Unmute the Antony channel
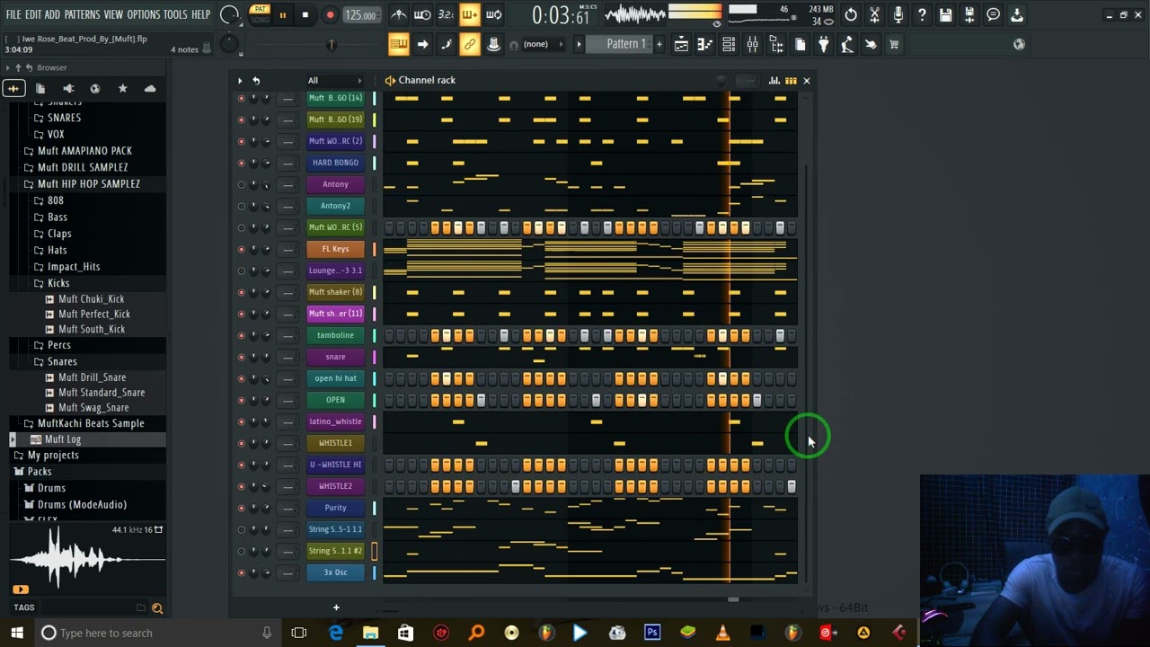This screenshot has height=647, width=1150. tap(241, 184)
